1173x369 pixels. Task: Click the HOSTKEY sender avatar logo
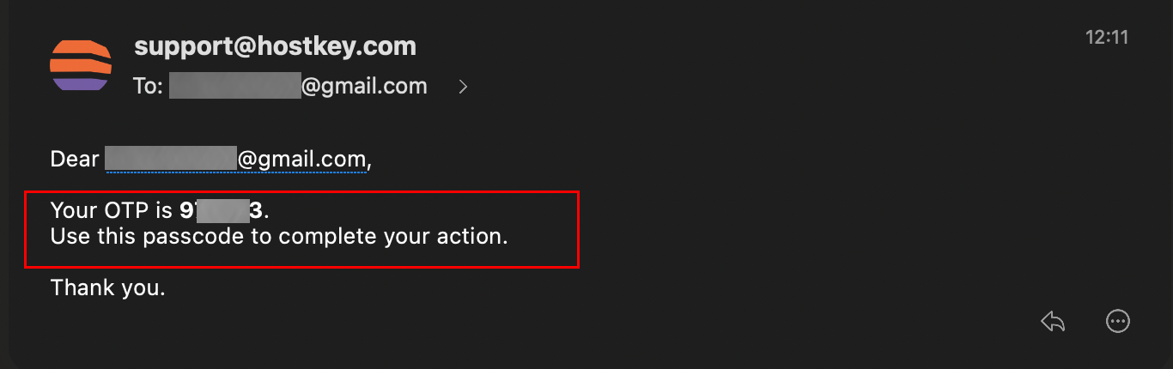[x=81, y=65]
